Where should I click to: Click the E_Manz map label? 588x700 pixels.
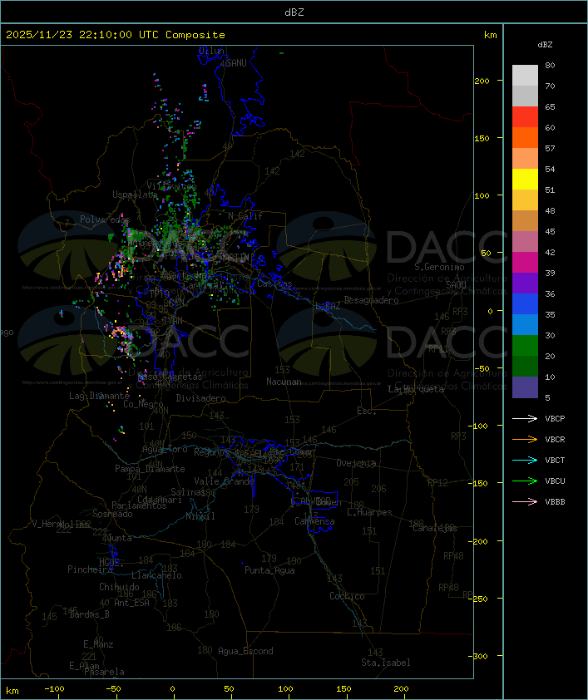point(98,644)
